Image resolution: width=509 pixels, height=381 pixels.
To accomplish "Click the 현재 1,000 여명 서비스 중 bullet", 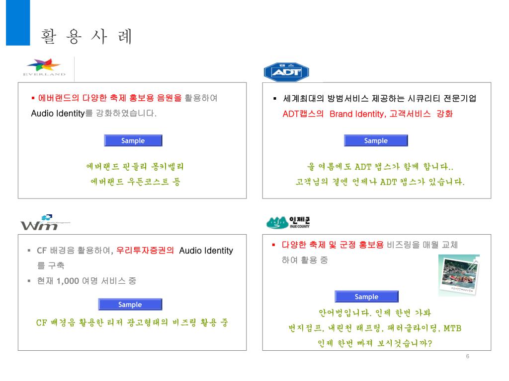I will pyautogui.click(x=86, y=281).
